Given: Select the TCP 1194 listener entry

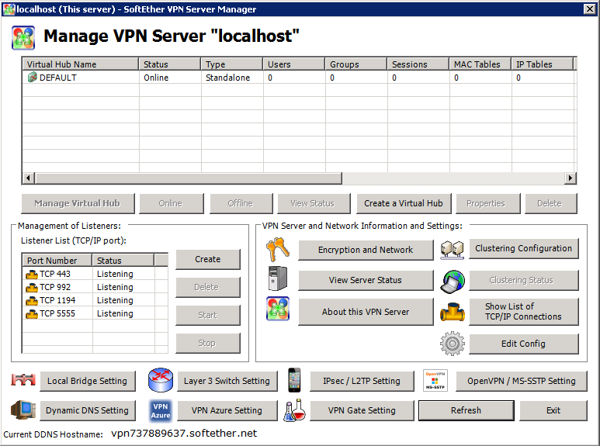Looking at the screenshot, I should click(58, 300).
